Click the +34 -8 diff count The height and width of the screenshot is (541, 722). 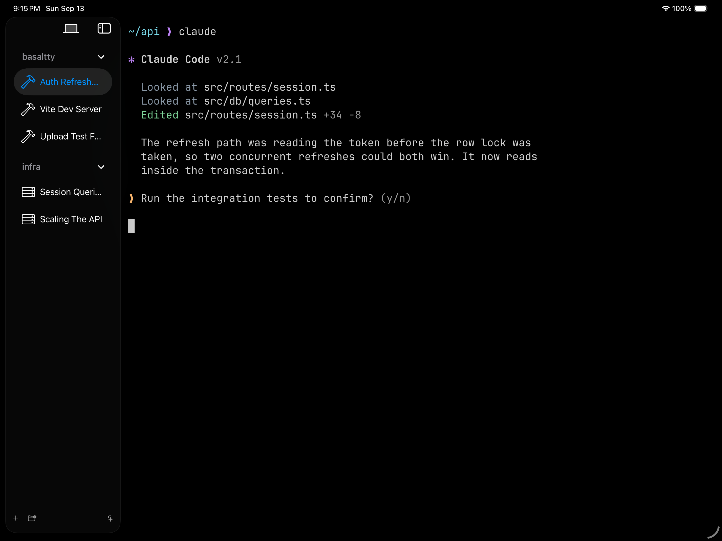pos(342,115)
